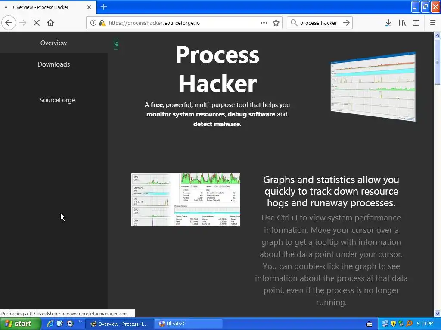
Task: Open the page actions menu (three dots)
Action: (264, 23)
